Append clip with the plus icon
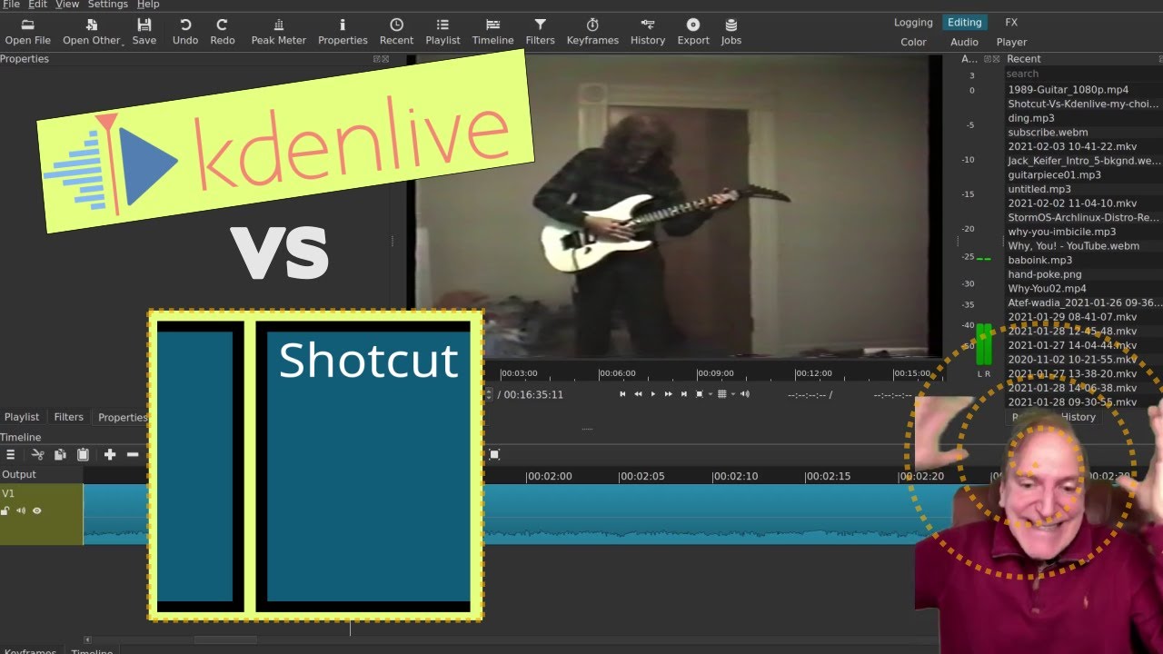1163x654 pixels. (x=110, y=454)
